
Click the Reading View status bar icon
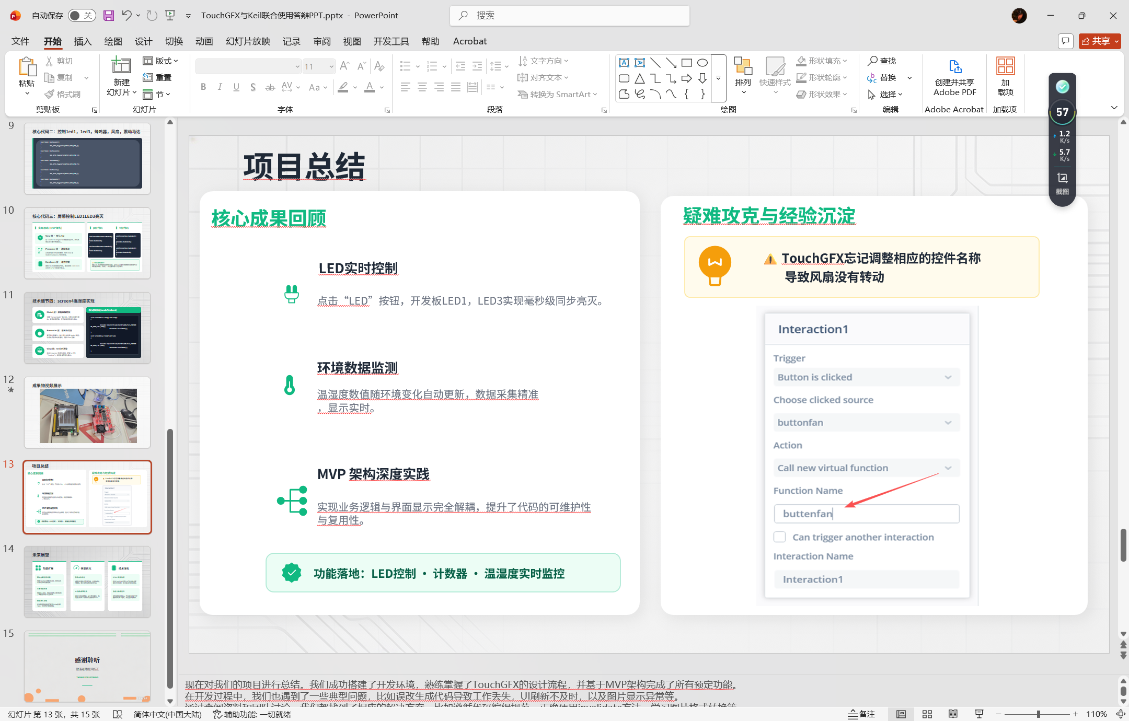(x=953, y=714)
